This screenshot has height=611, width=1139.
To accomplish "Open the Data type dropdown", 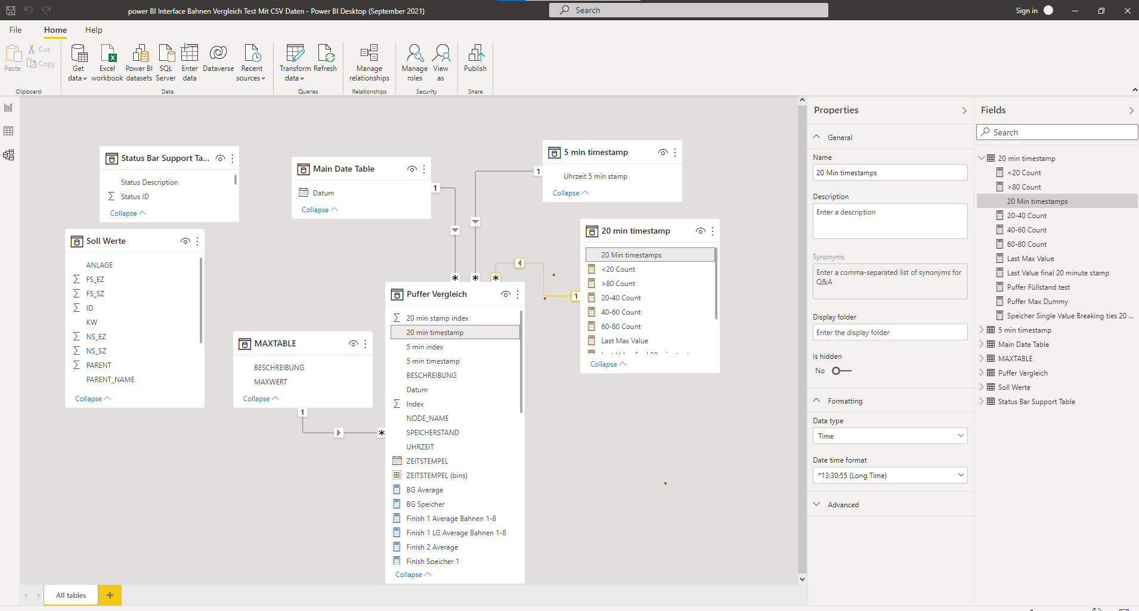I will 890,436.
